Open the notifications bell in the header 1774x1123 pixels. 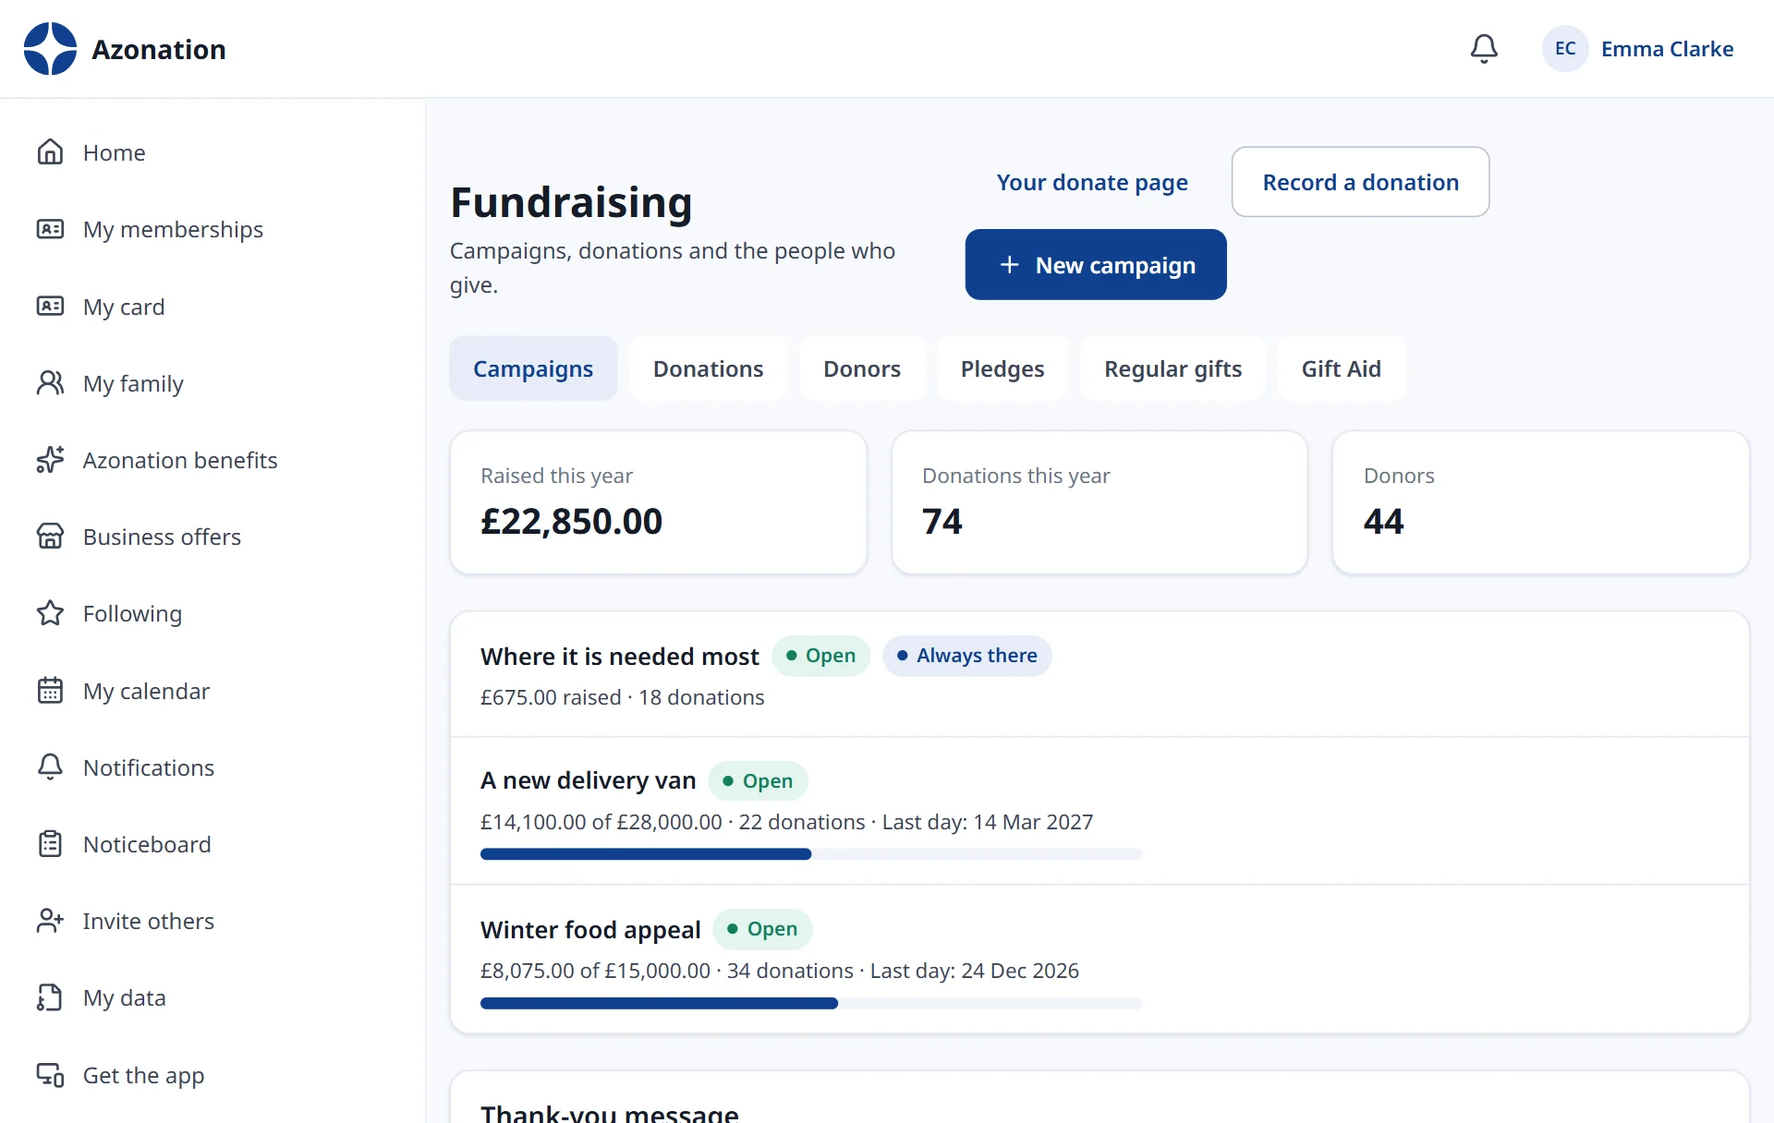coord(1484,49)
